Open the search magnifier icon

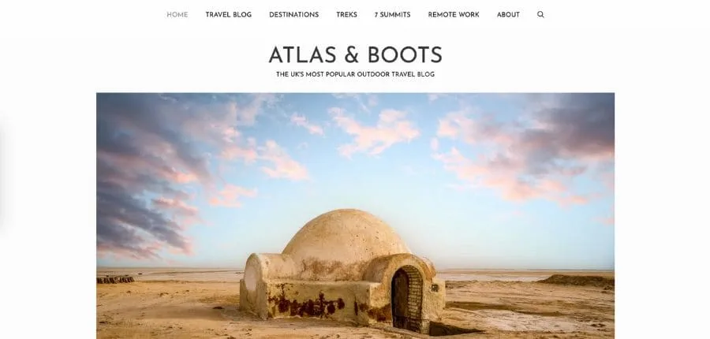540,14
